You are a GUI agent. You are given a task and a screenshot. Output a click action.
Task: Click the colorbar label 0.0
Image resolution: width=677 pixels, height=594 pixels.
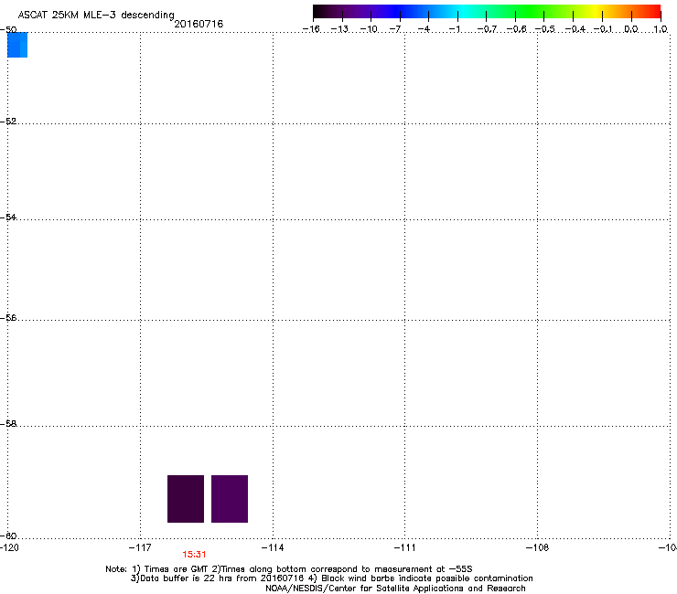pyautogui.click(x=631, y=29)
